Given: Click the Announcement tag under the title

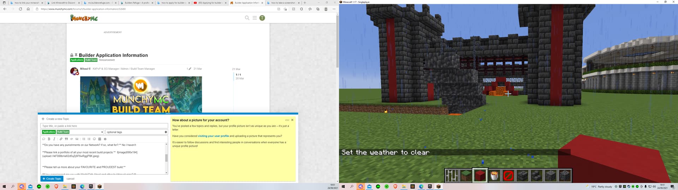Looking at the screenshot, I should [x=107, y=60].
